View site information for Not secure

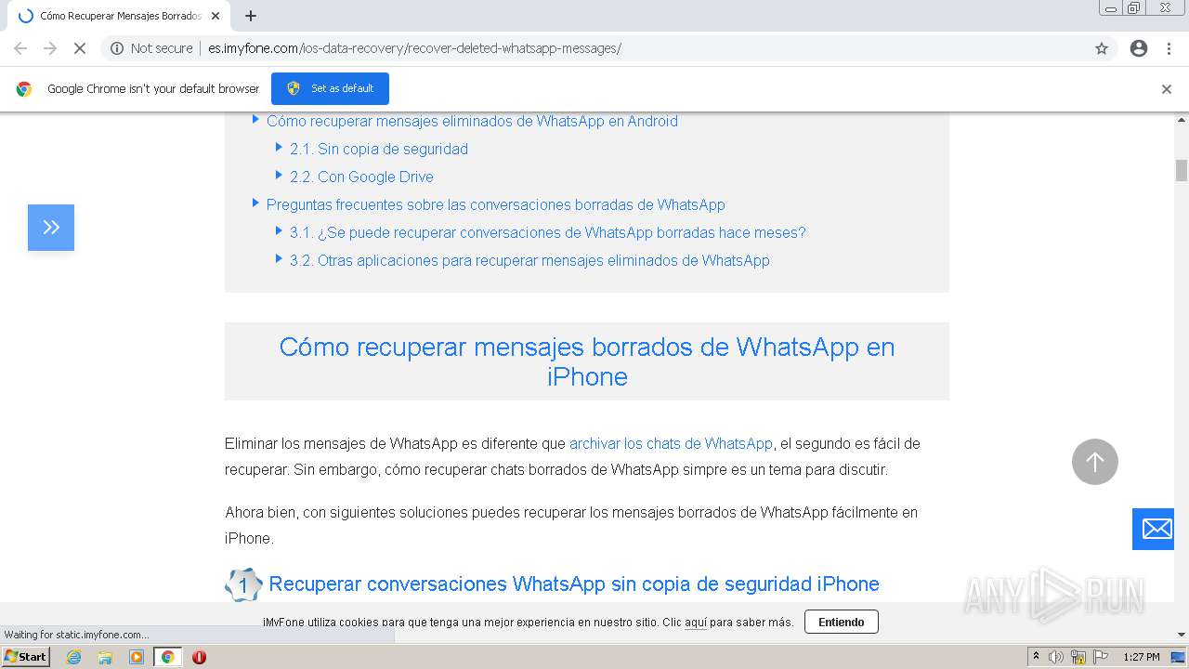pos(151,48)
